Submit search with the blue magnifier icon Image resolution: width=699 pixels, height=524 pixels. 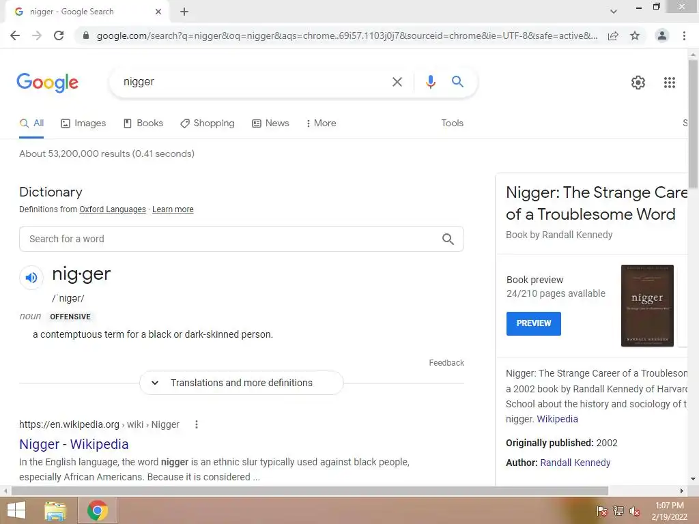[x=457, y=82]
